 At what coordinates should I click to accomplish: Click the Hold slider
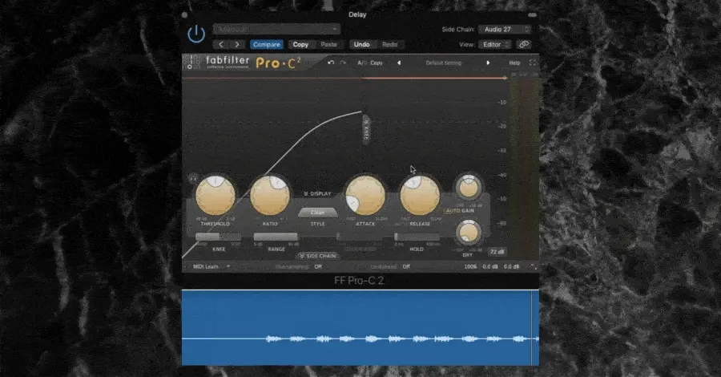click(x=417, y=237)
